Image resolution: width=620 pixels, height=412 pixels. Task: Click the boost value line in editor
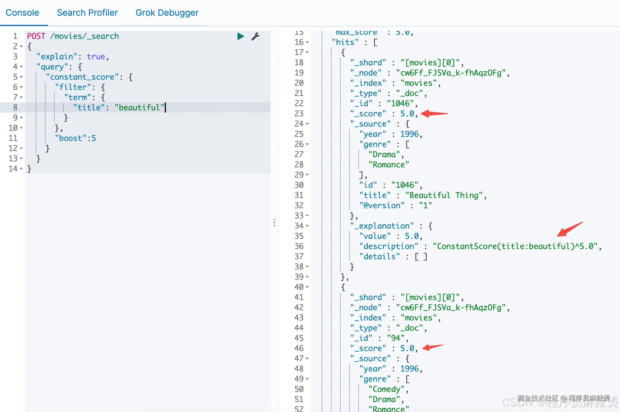click(x=75, y=138)
